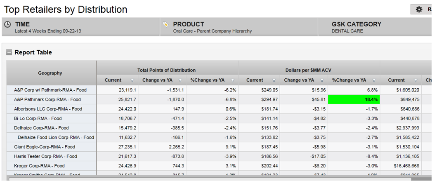The height and width of the screenshot is (181, 432).
Task: Open the PRODUCT hierarchy selector panel
Action: click(239, 27)
